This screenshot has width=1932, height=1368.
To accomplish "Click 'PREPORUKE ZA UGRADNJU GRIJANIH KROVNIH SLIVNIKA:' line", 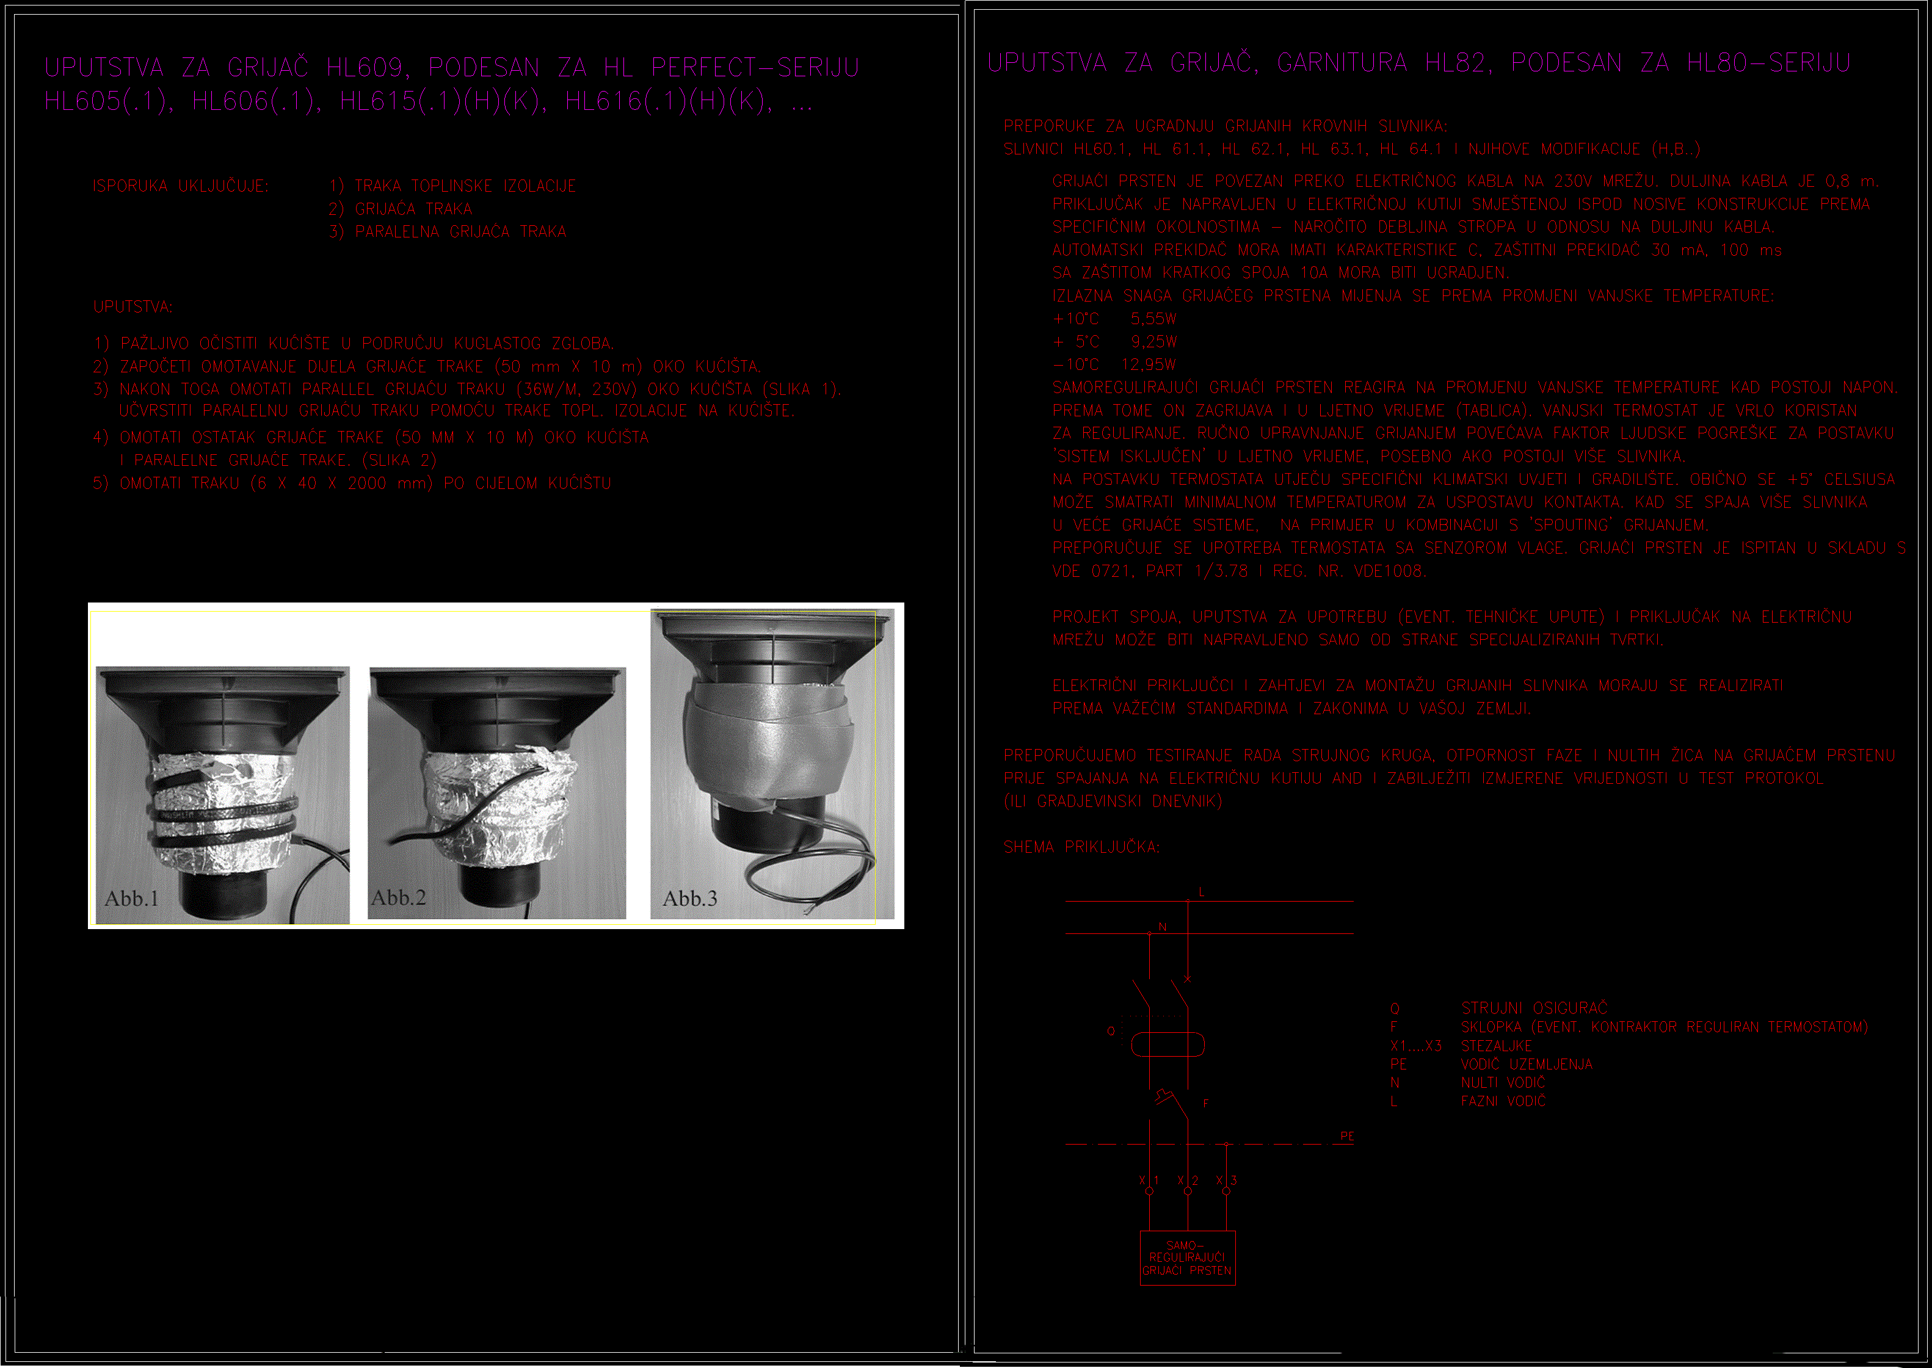I will click(1225, 126).
